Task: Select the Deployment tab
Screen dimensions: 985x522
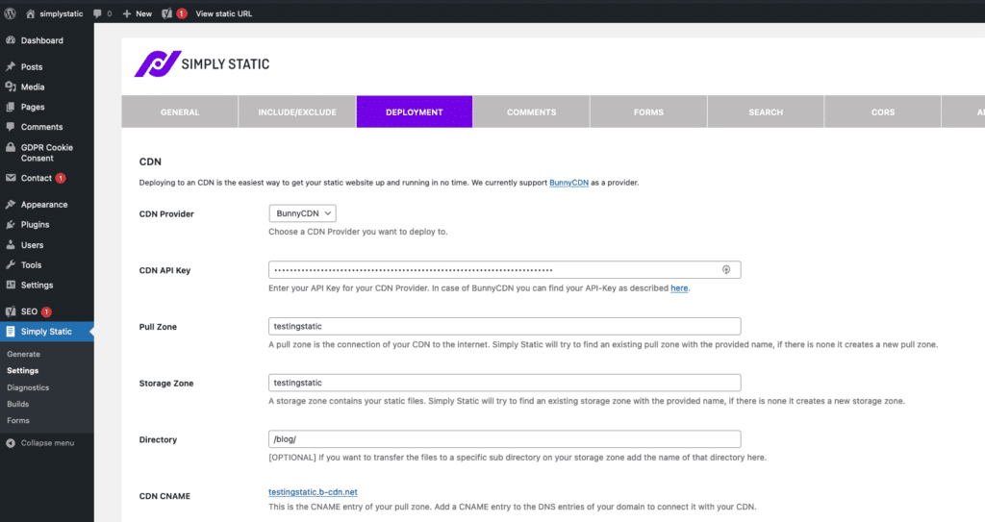Action: pos(414,112)
